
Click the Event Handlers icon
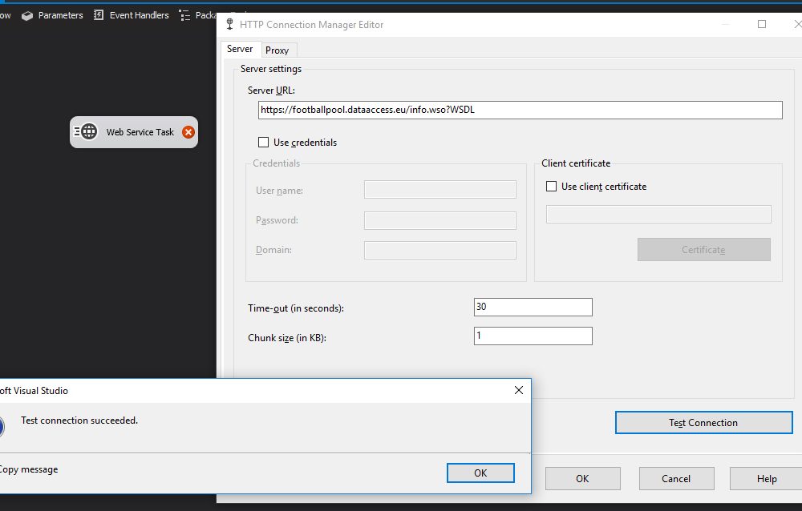click(x=99, y=15)
